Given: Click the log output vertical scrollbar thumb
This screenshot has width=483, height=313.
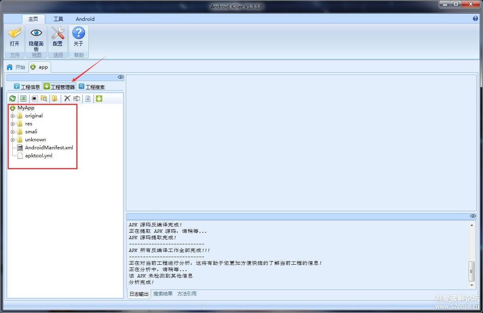Looking at the screenshot, I should pyautogui.click(x=472, y=271).
